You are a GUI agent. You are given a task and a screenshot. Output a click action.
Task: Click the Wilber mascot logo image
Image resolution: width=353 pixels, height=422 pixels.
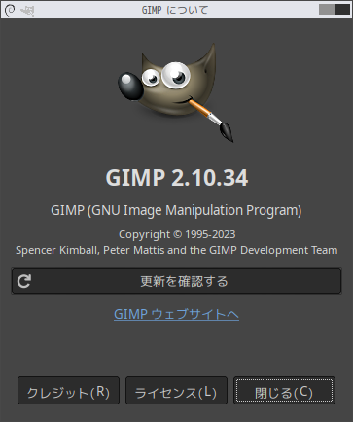176,93
